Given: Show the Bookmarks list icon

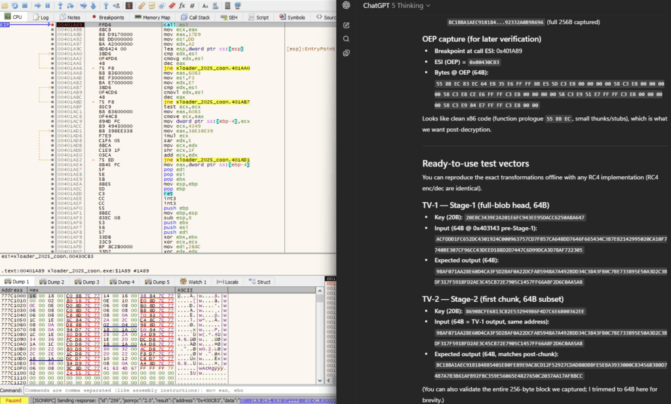Looking at the screenshot, I should click(x=172, y=5).
